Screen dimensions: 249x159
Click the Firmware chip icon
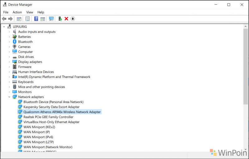click(15, 67)
